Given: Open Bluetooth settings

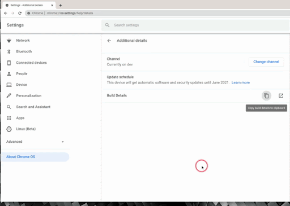Looking at the screenshot, I should click(24, 51).
